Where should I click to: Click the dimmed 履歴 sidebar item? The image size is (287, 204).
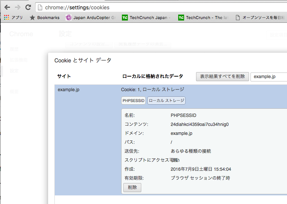(x=14, y=49)
